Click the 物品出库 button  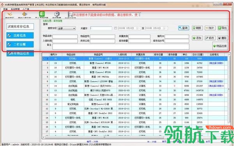point(220,46)
